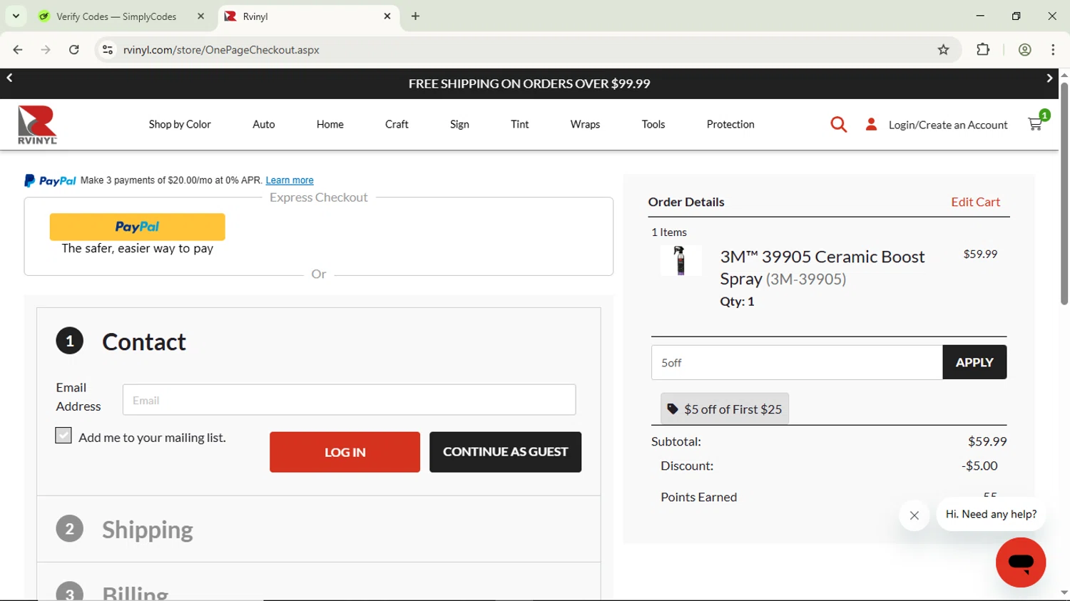Viewport: 1070px width, 601px height.
Task: Click the Subtotal $59.99 amount
Action: 987,441
